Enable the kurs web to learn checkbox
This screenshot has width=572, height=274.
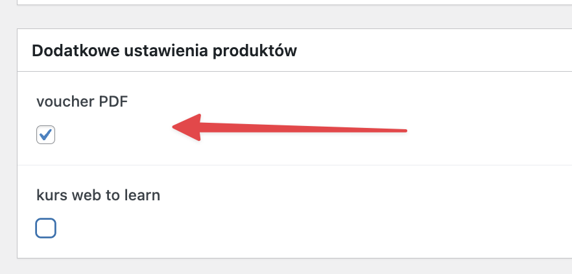(x=45, y=228)
